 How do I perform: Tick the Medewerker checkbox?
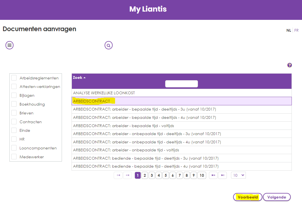coord(14,157)
